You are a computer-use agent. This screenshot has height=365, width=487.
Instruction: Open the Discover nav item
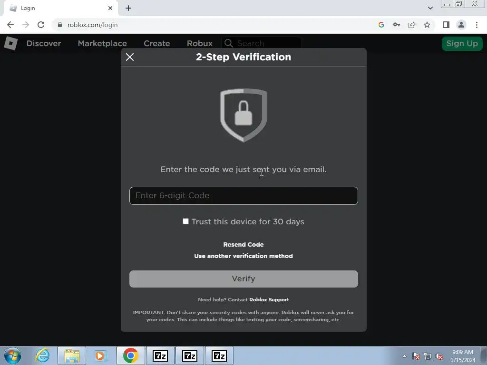[44, 43]
